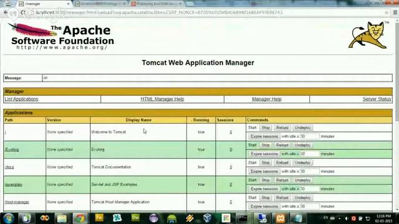This screenshot has height=224, width=399.
Task: Undeploy the Tomcat Host Manager Application
Action: 302,198
